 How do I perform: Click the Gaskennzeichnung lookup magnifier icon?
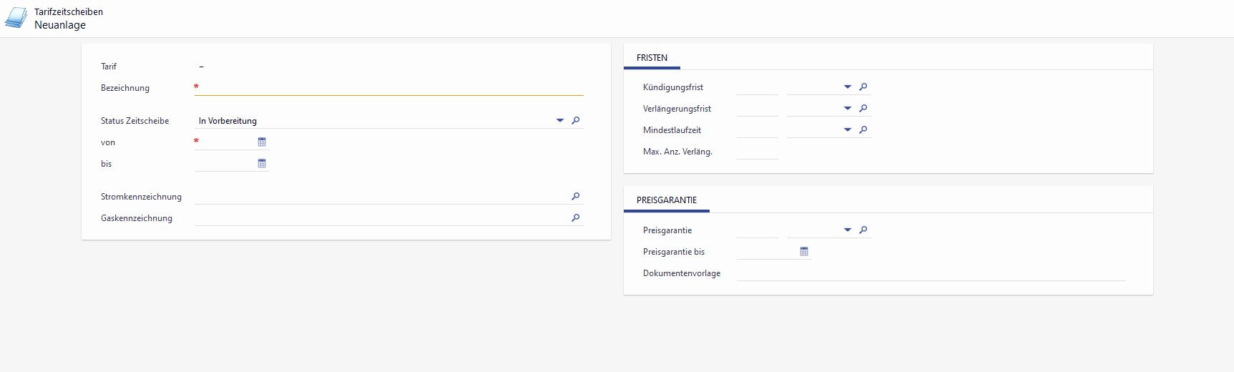pos(575,218)
